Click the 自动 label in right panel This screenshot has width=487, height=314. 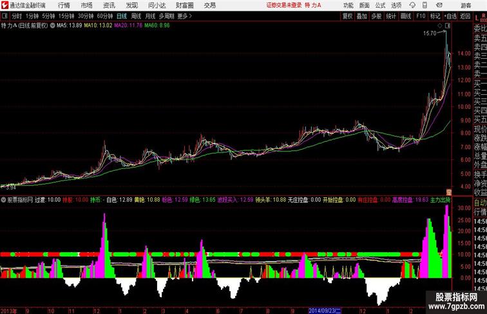pyautogui.click(x=480, y=203)
